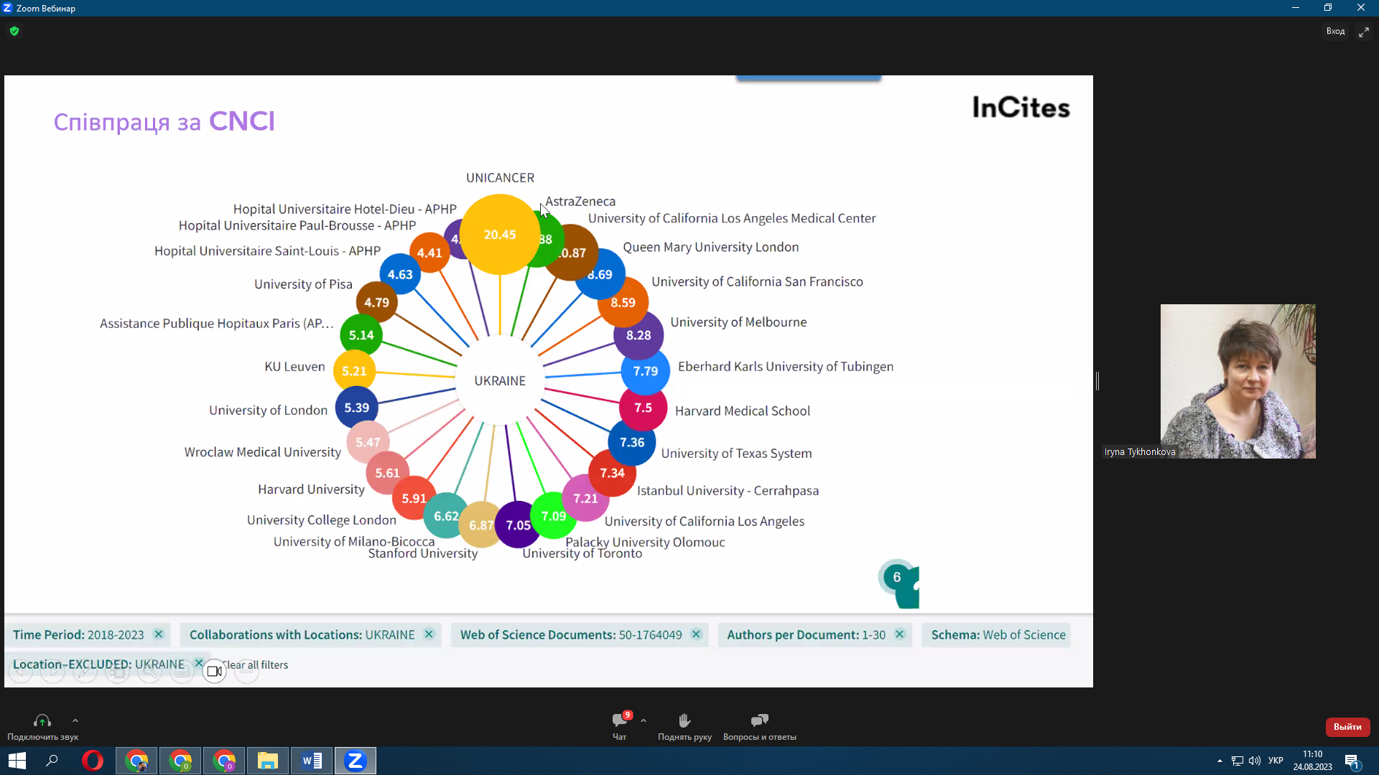1379x775 pixels.
Task: Click Clear all filters link
Action: point(255,665)
